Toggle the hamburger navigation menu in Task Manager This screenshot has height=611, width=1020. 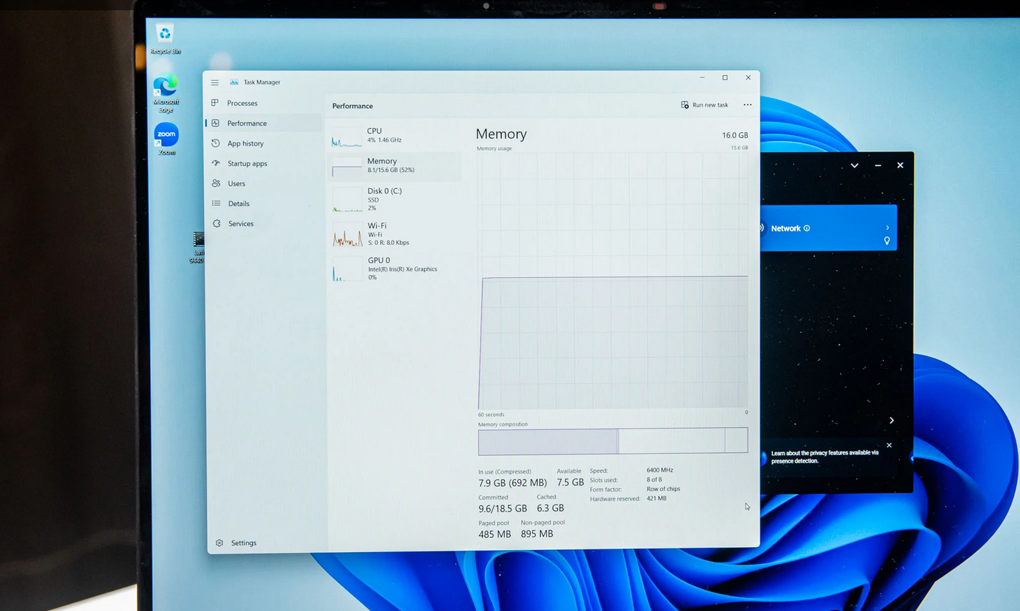click(x=214, y=82)
